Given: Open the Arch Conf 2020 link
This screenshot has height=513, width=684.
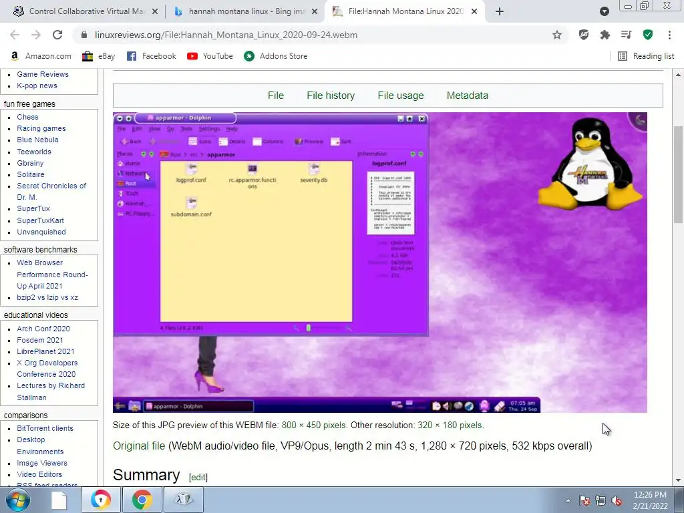Looking at the screenshot, I should (x=43, y=329).
